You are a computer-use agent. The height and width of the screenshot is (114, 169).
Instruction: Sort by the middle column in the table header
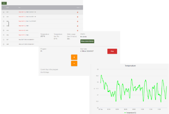point(20,8)
